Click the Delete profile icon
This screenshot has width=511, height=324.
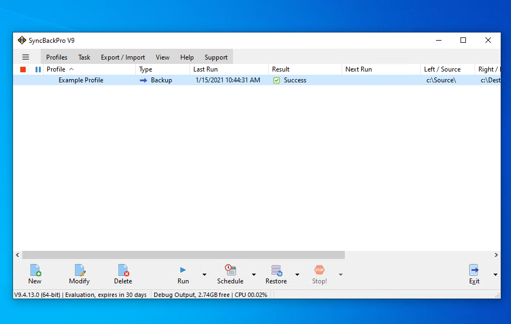click(123, 270)
